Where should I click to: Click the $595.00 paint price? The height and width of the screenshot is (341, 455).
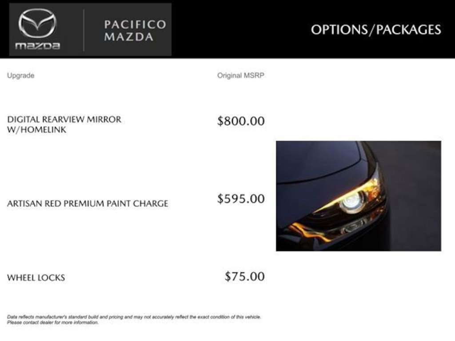point(240,198)
